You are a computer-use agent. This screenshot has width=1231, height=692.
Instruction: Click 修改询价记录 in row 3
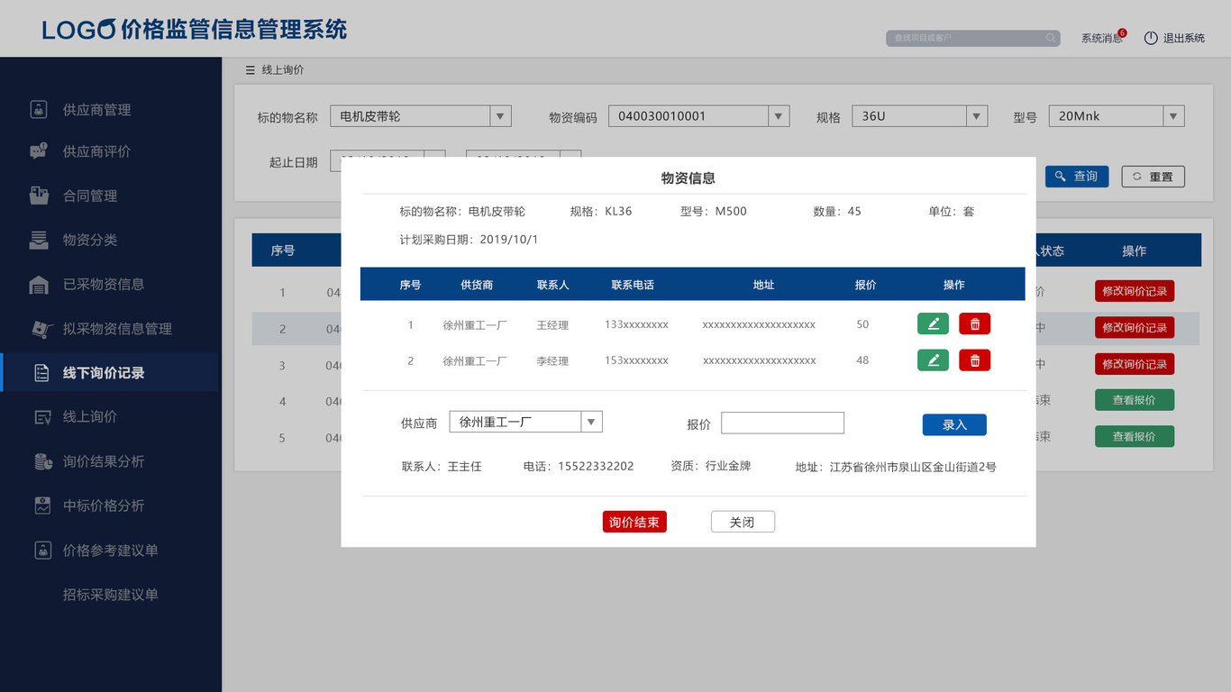1135,364
